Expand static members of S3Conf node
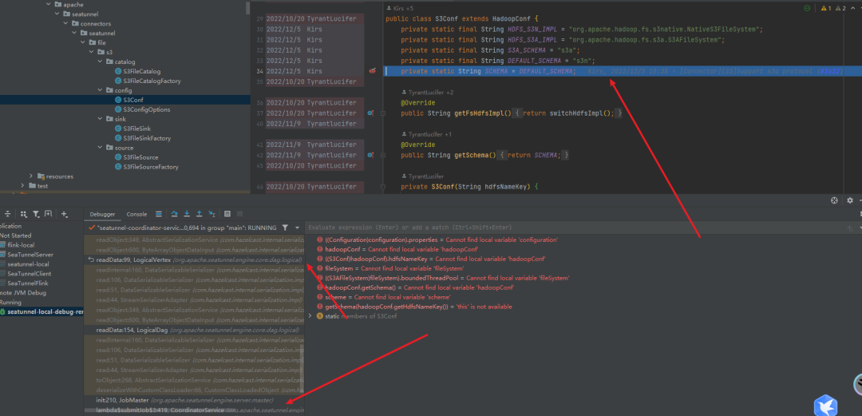This screenshot has height=416, width=862. (310, 316)
